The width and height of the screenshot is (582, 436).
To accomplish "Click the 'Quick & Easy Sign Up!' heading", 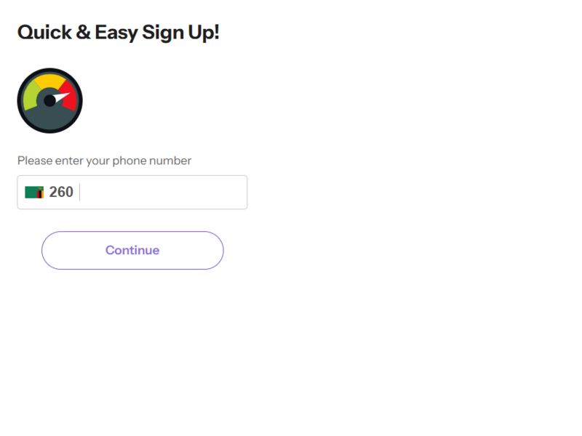I will pos(116,32).
